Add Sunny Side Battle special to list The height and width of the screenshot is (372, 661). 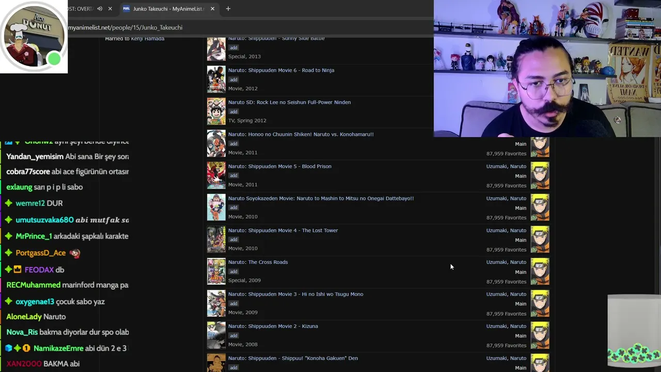coord(233,48)
